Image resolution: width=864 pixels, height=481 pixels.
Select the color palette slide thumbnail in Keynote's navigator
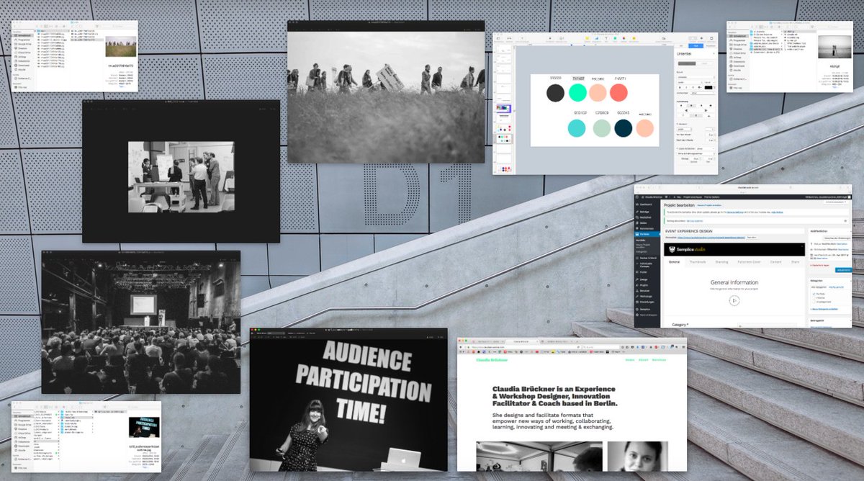(x=504, y=138)
